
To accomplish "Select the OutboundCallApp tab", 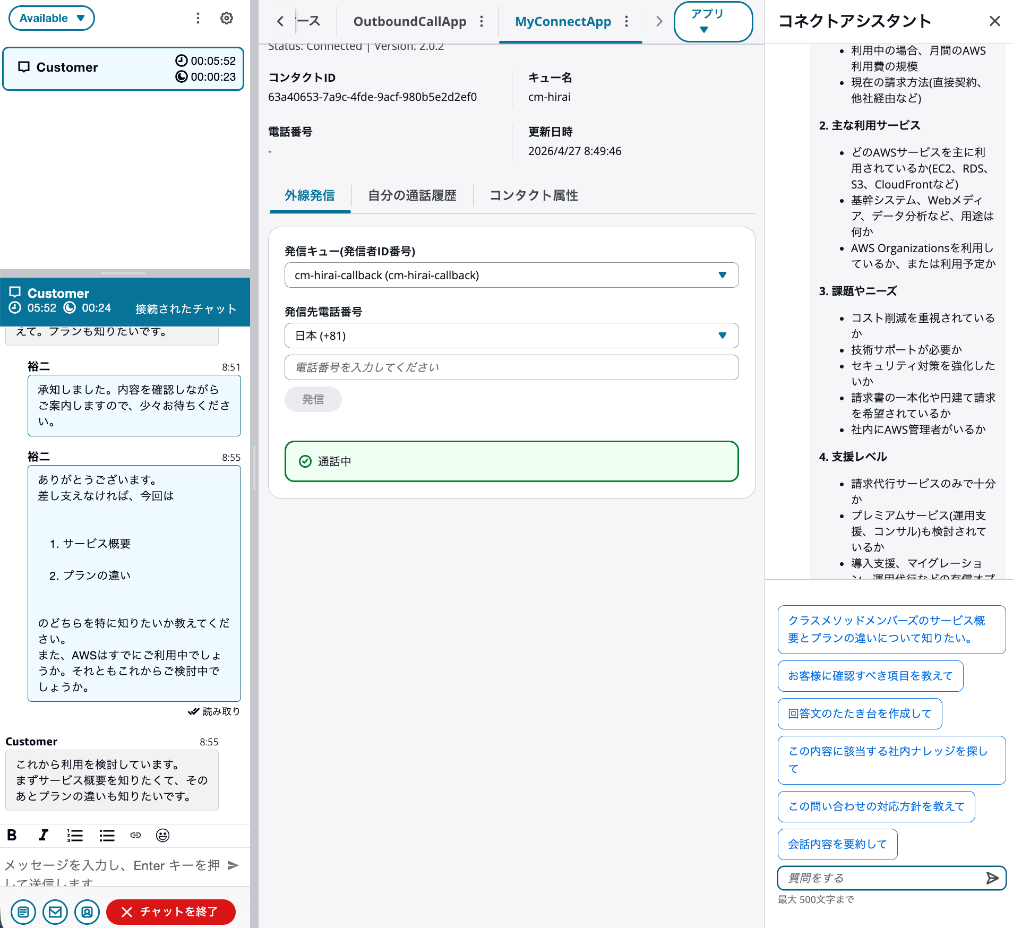I will point(409,21).
